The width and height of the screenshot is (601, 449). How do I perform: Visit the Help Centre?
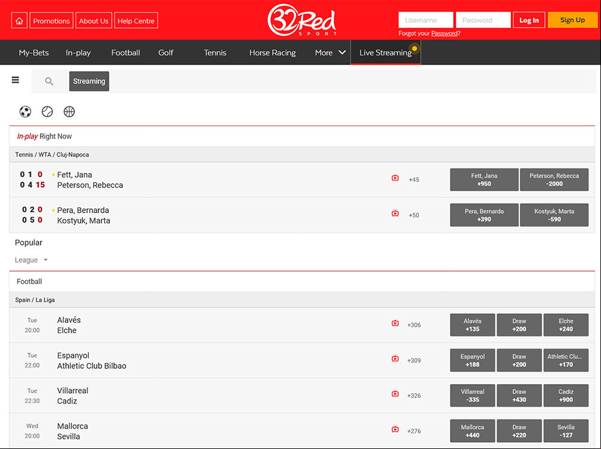136,20
